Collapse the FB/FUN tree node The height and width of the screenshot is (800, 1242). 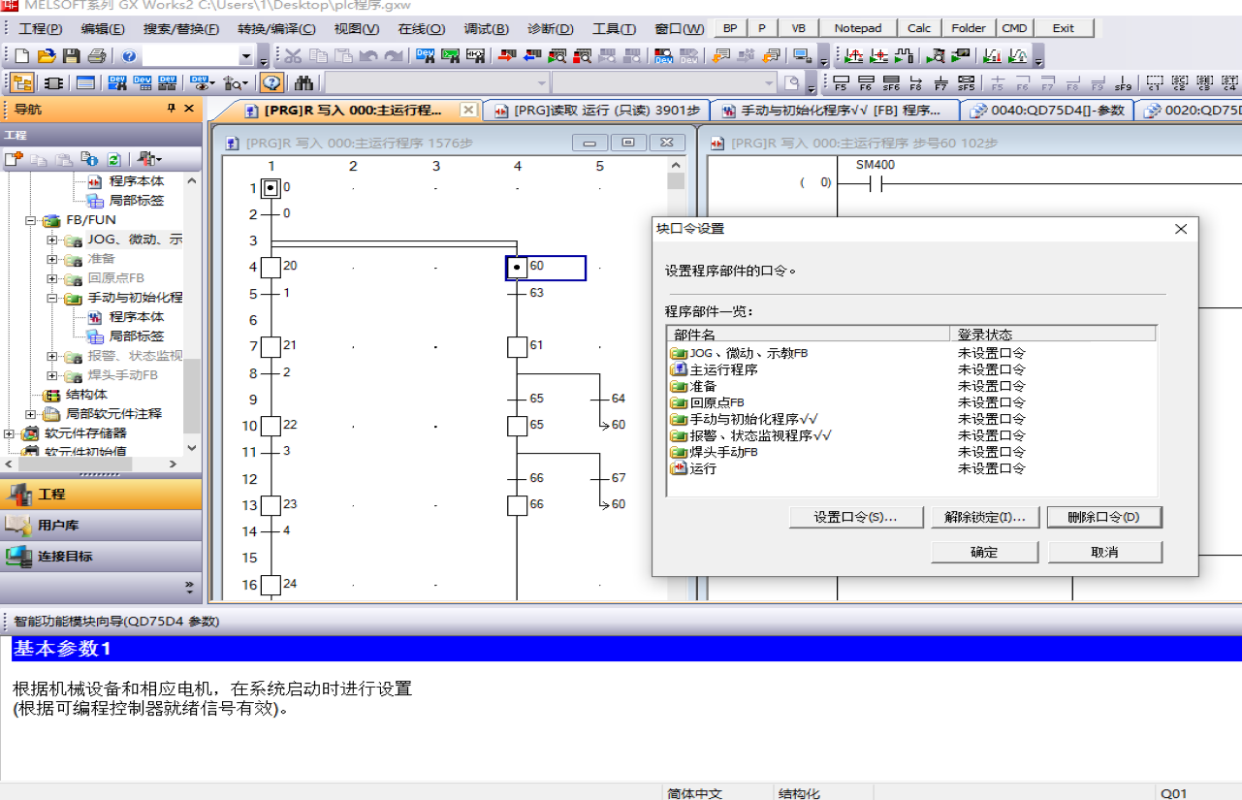(31, 220)
